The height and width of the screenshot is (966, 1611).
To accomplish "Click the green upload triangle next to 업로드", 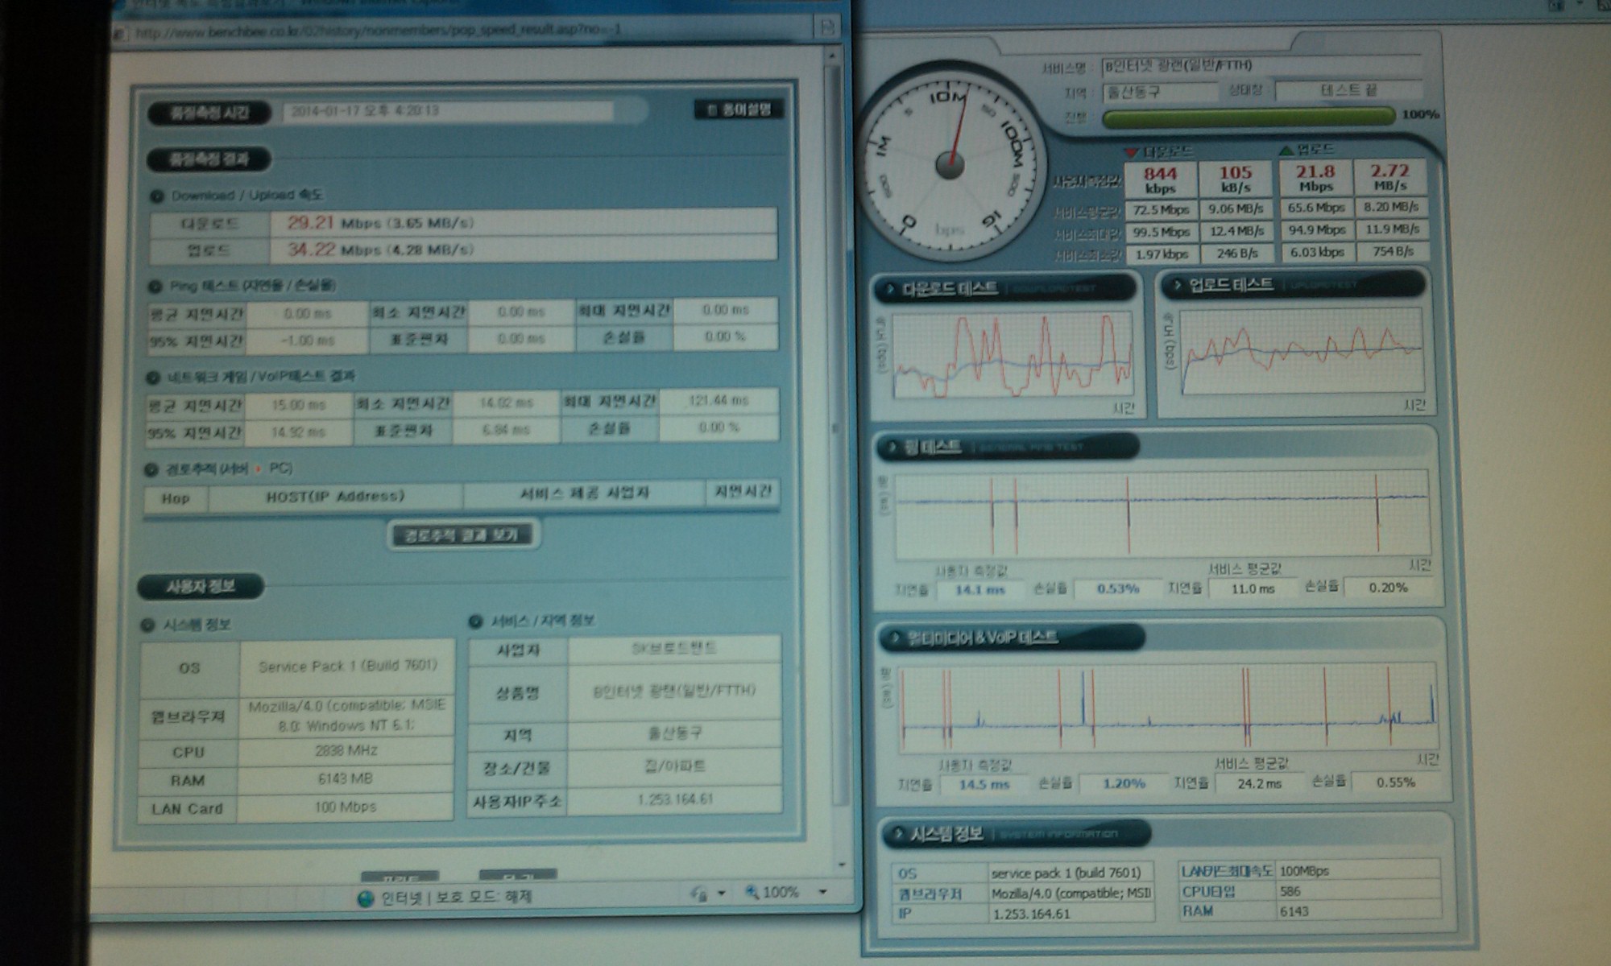I will pyautogui.click(x=1286, y=150).
